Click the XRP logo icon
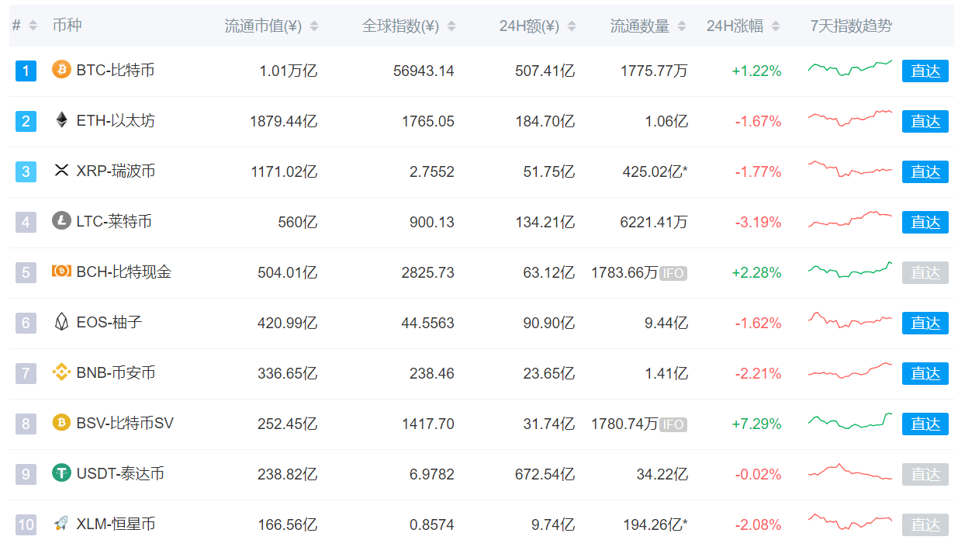965x540 pixels. click(61, 171)
